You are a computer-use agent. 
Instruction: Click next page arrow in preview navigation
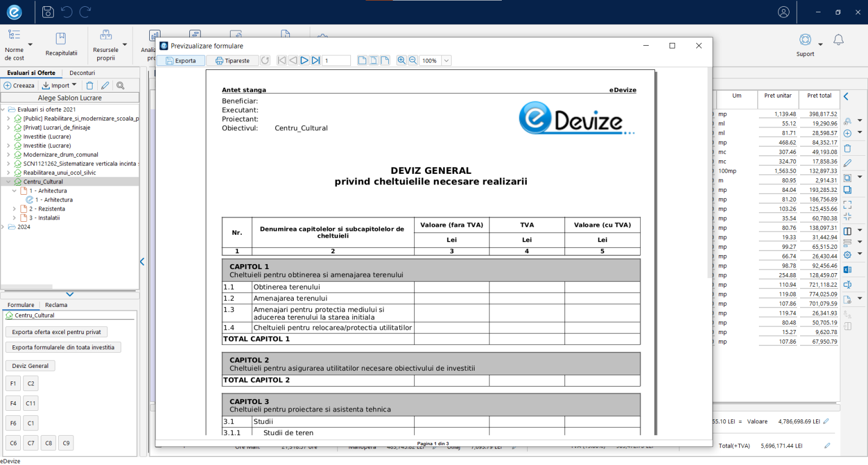coord(304,60)
